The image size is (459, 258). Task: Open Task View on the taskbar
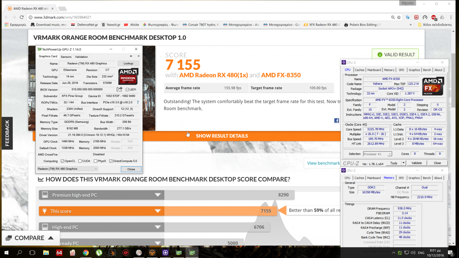point(32,252)
